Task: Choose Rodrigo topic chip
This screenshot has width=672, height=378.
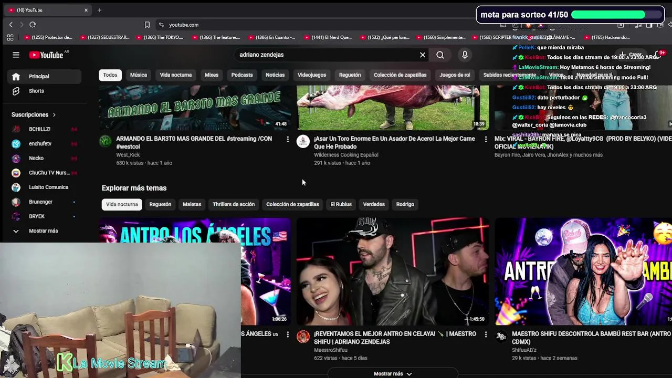Action: pos(405,204)
